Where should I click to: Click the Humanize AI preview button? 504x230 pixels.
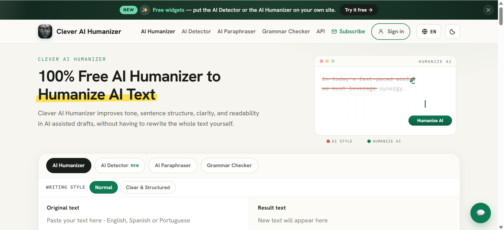[430, 121]
